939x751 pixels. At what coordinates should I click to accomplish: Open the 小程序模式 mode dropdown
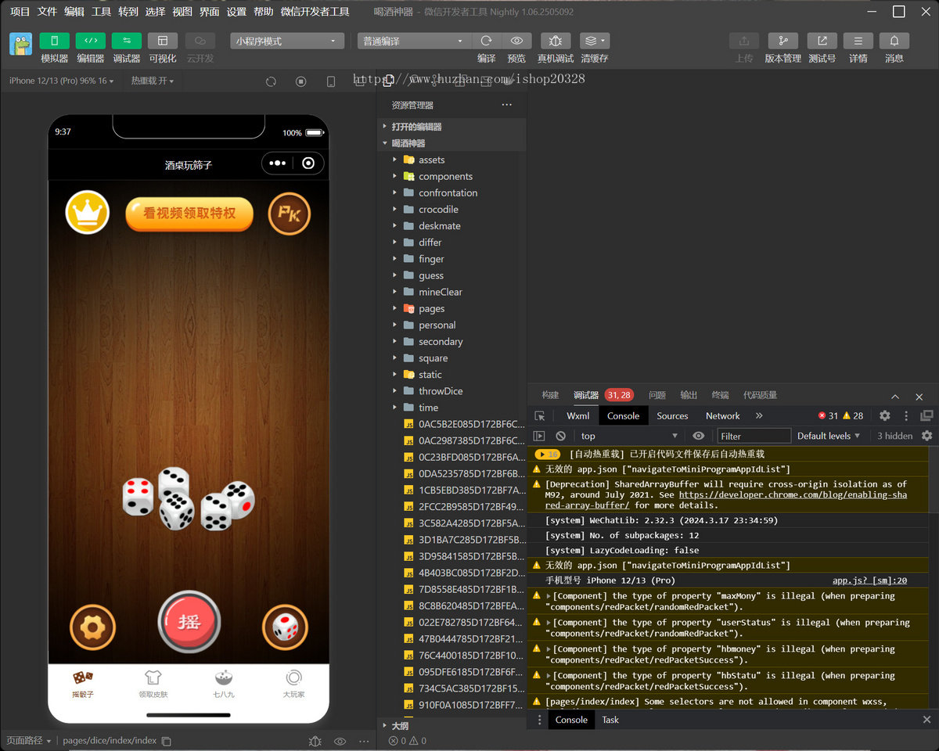pyautogui.click(x=287, y=41)
